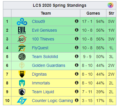Open the Cloud9 team link
The image size is (119, 107).
tap(38, 21)
